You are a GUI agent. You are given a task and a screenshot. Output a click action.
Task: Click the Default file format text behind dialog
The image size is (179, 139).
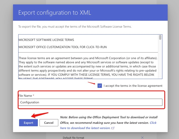(73, 138)
